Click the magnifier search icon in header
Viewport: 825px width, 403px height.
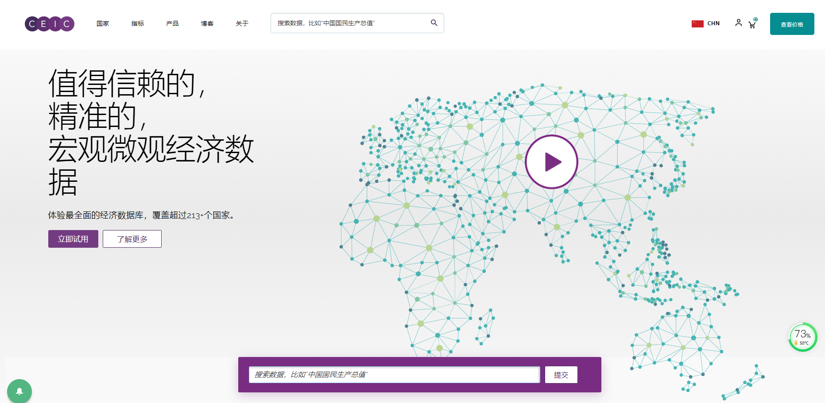(434, 23)
